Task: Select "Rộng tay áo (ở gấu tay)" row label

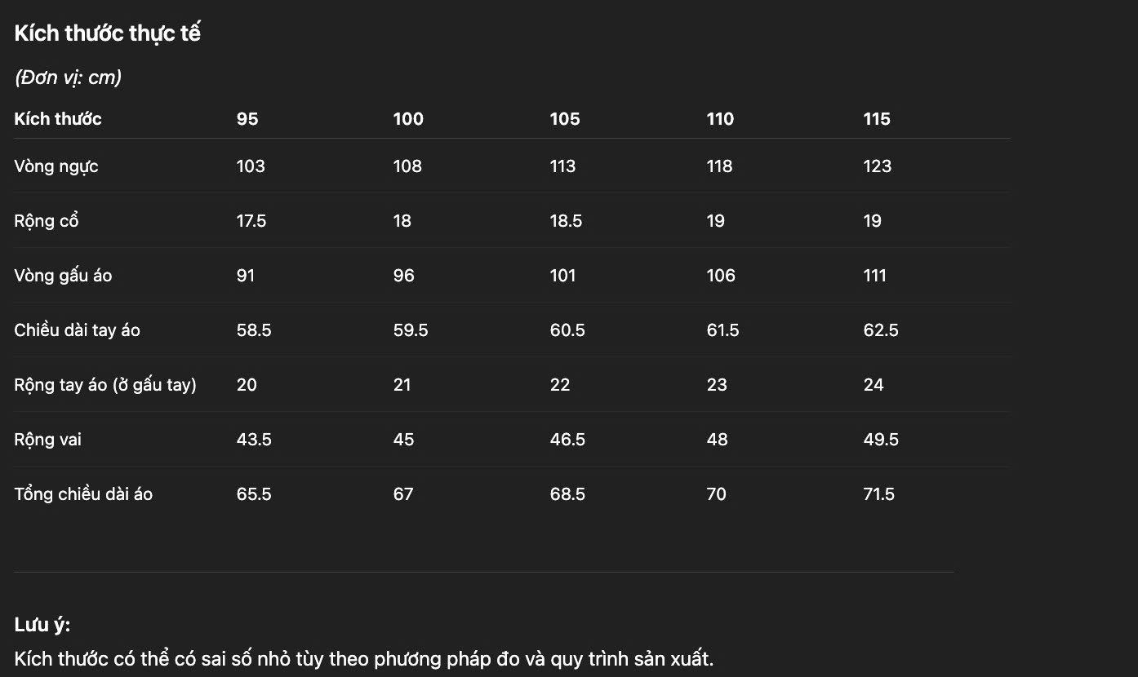Action: click(x=105, y=385)
